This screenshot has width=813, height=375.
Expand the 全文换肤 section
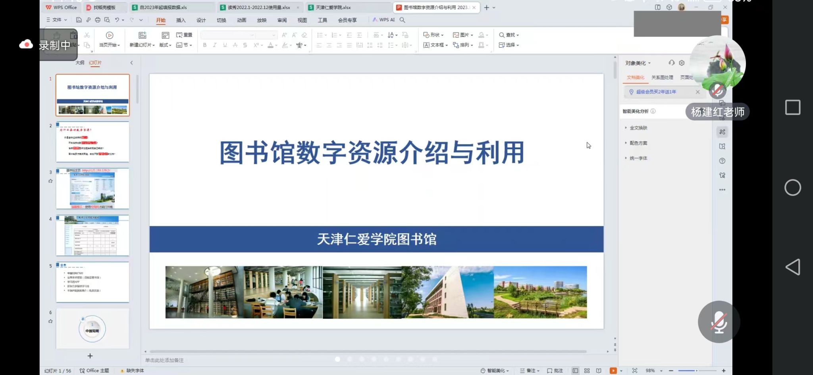tap(636, 128)
